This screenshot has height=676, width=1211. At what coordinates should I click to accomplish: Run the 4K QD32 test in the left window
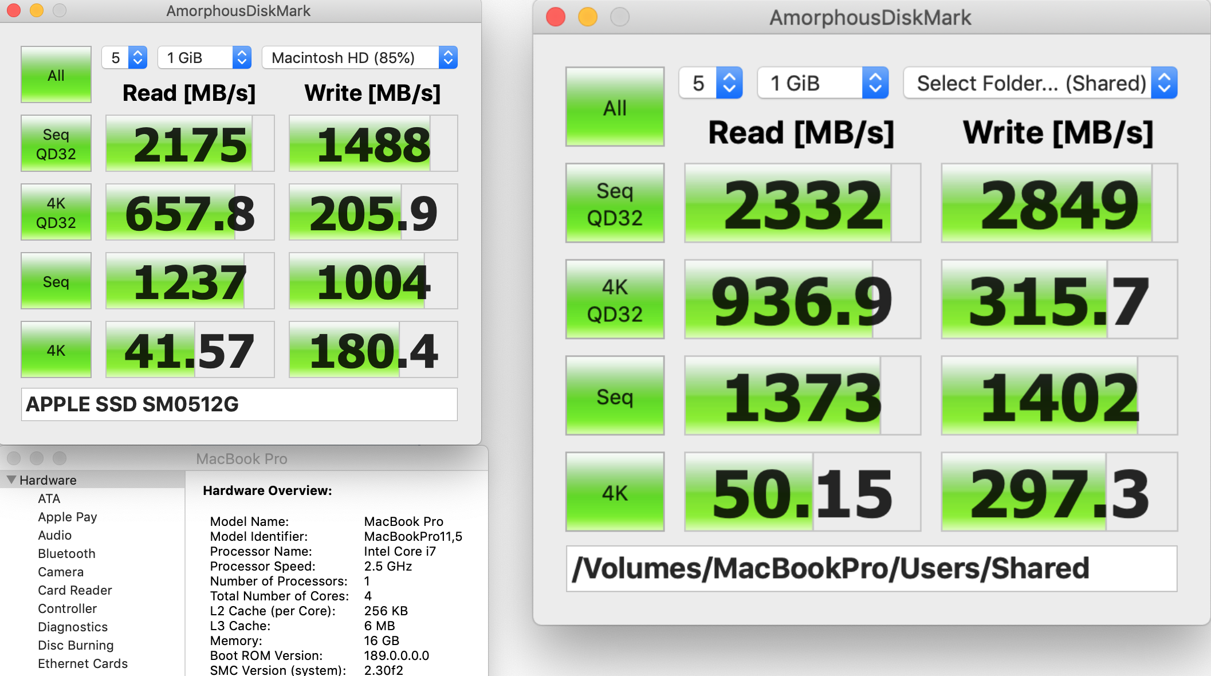tap(56, 211)
